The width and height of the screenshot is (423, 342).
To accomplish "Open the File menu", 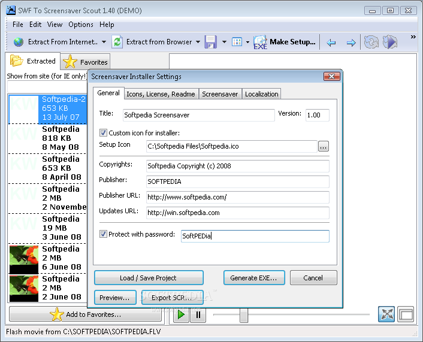I will (18, 25).
